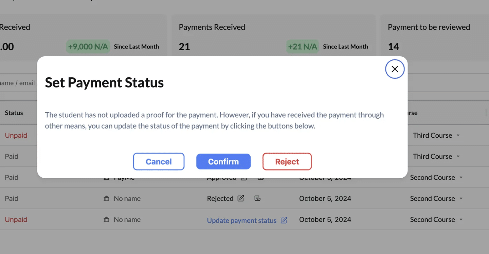Click the +9,000 N/A green badge
Viewport: 489px width, 254px height.
point(88,46)
